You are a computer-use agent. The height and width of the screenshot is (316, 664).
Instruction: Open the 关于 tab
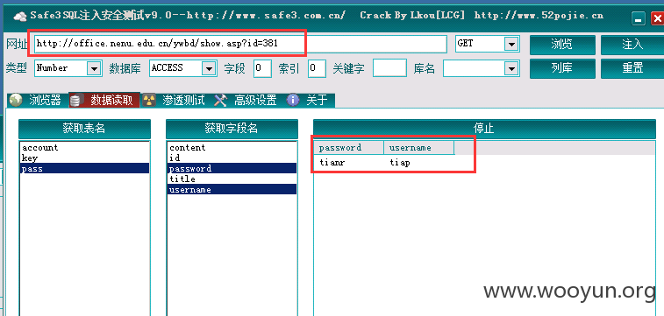click(310, 100)
